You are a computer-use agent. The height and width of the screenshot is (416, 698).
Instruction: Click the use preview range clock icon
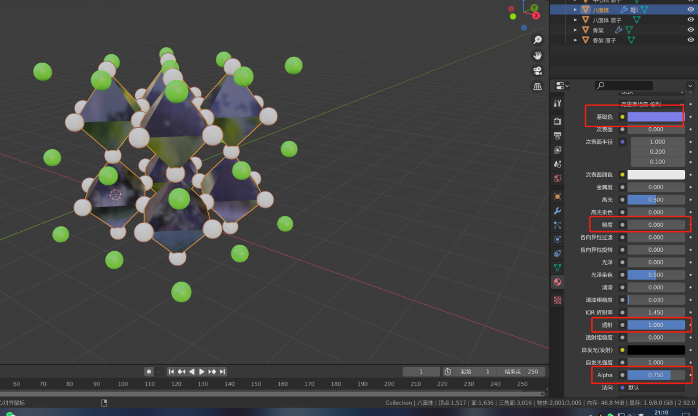(x=448, y=371)
